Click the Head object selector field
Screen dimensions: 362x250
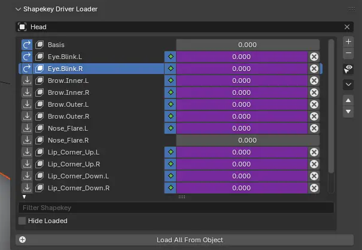pyautogui.click(x=184, y=27)
